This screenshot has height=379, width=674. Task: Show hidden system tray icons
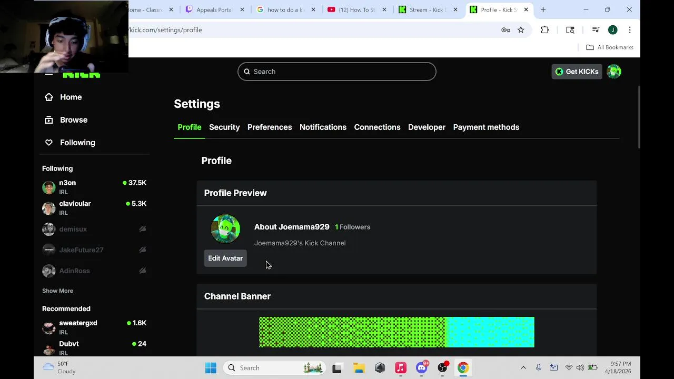click(x=523, y=368)
